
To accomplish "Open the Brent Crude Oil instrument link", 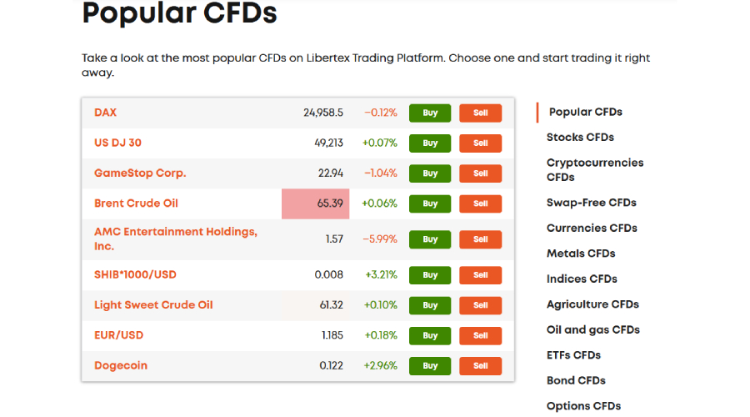I will click(x=136, y=203).
